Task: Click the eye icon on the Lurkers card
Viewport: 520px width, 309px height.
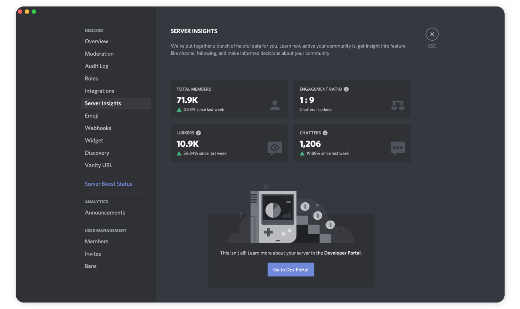Action: (x=275, y=148)
